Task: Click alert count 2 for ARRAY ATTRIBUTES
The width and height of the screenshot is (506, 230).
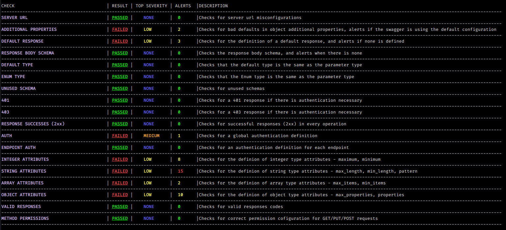Action: click(179, 183)
